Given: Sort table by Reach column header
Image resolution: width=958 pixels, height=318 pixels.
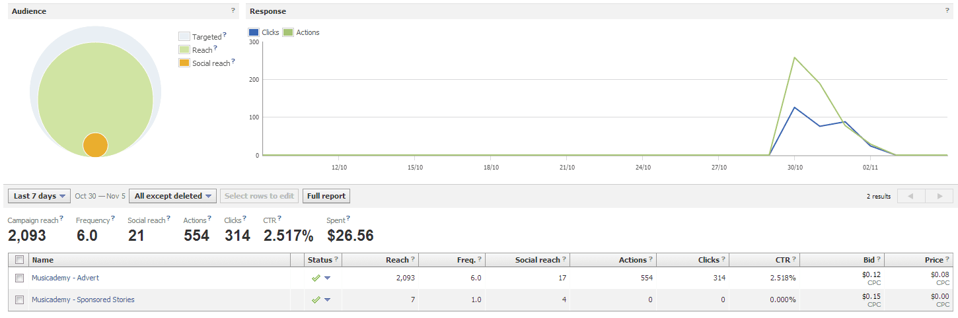Looking at the screenshot, I should tap(396, 260).
